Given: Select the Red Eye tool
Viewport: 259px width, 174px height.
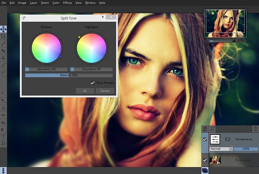Looking at the screenshot, I should [3, 115].
